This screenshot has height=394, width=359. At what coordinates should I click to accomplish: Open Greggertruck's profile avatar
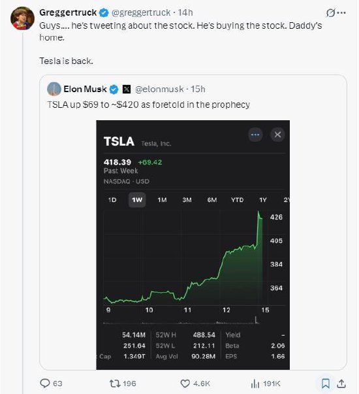(22, 18)
